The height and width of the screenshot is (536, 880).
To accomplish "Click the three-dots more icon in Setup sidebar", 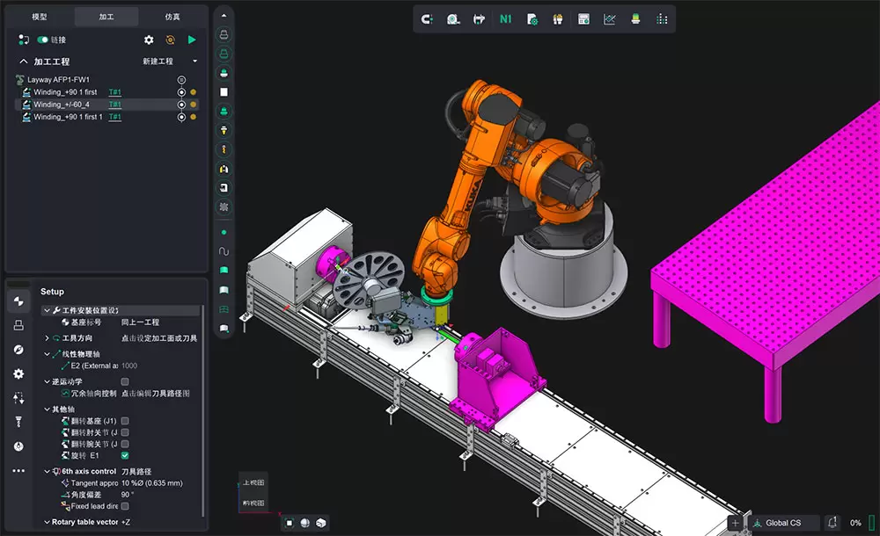I will pyautogui.click(x=18, y=471).
